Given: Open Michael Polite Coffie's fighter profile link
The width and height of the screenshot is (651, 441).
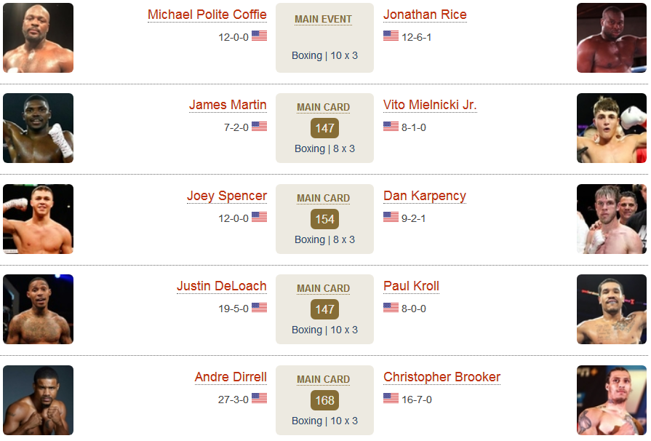Looking at the screenshot, I should (207, 15).
